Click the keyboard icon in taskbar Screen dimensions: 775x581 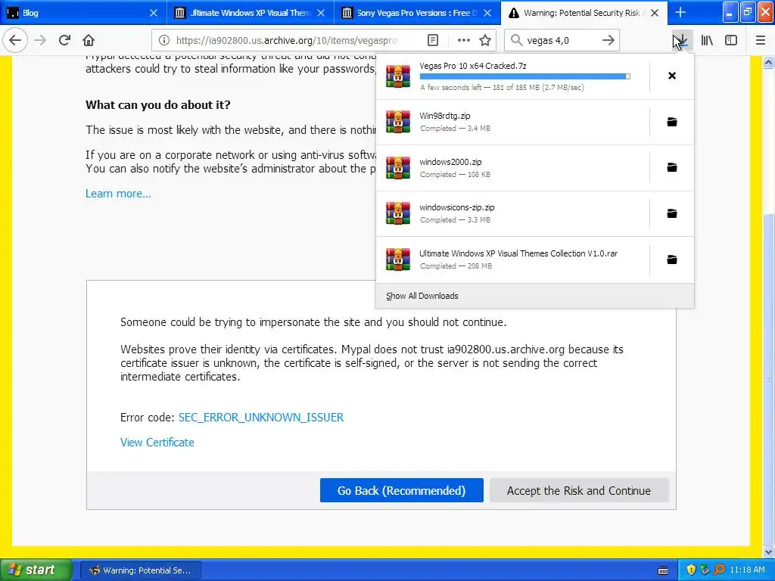point(663,570)
